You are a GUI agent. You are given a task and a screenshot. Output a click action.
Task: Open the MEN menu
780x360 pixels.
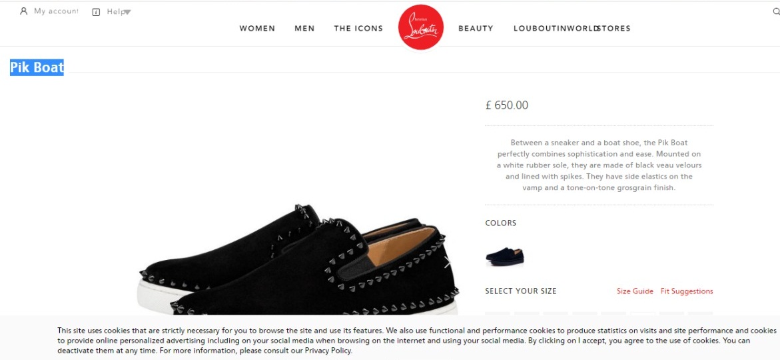pos(304,29)
